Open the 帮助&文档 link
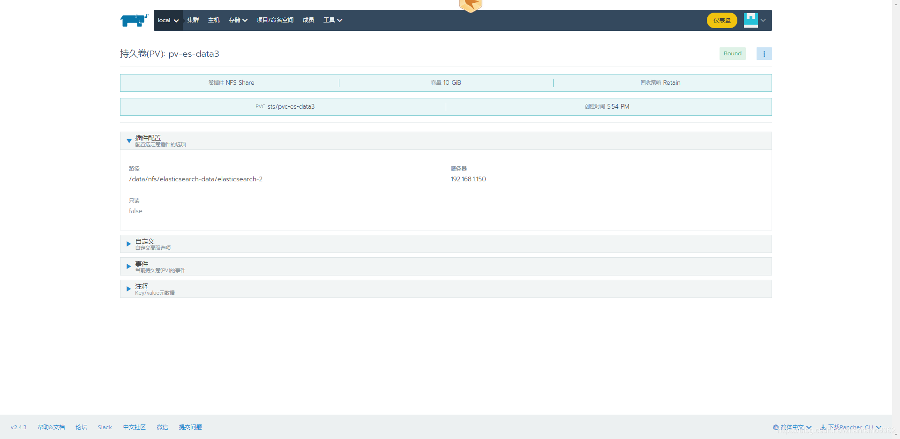Image resolution: width=900 pixels, height=439 pixels. click(51, 427)
